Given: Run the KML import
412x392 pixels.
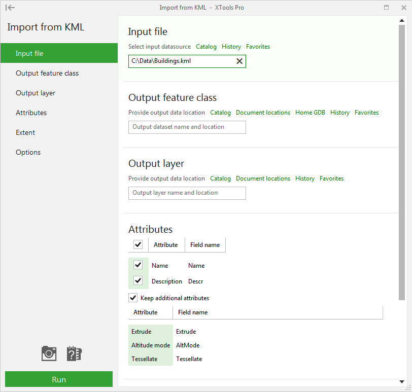Looking at the screenshot, I should point(58,379).
